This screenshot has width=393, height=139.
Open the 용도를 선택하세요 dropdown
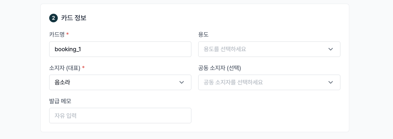click(269, 49)
